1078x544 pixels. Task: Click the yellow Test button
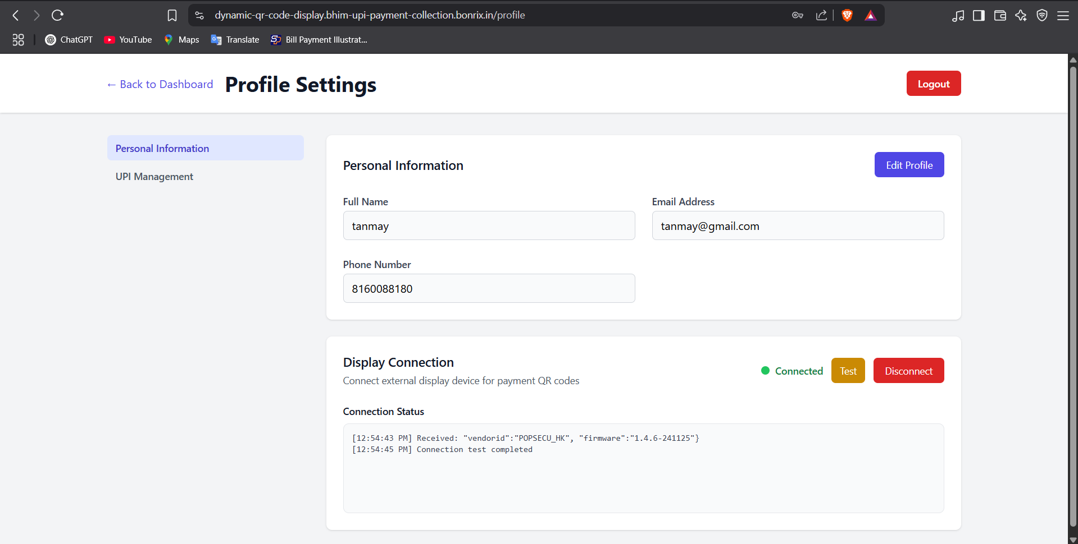click(x=848, y=371)
